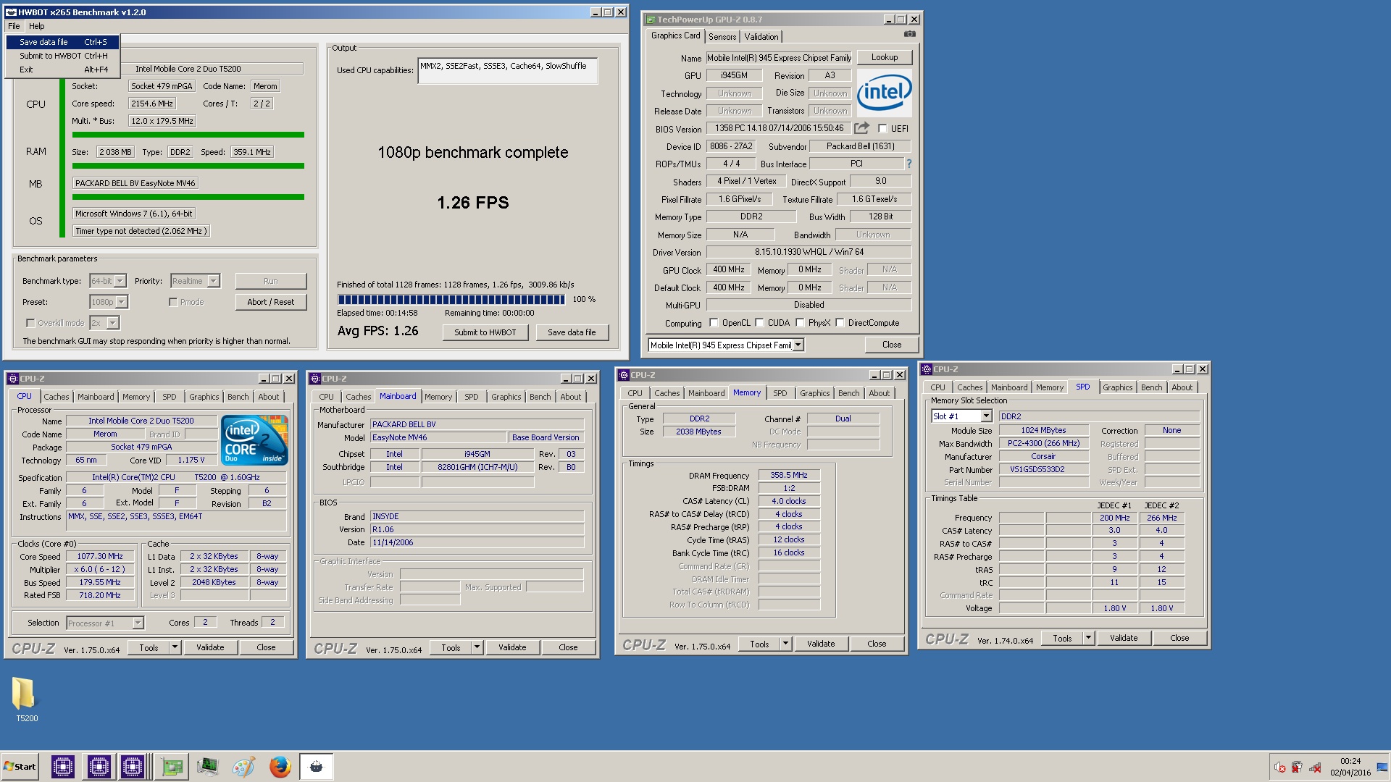Click the network signal tray icon
1391x782 pixels.
(x=1315, y=768)
